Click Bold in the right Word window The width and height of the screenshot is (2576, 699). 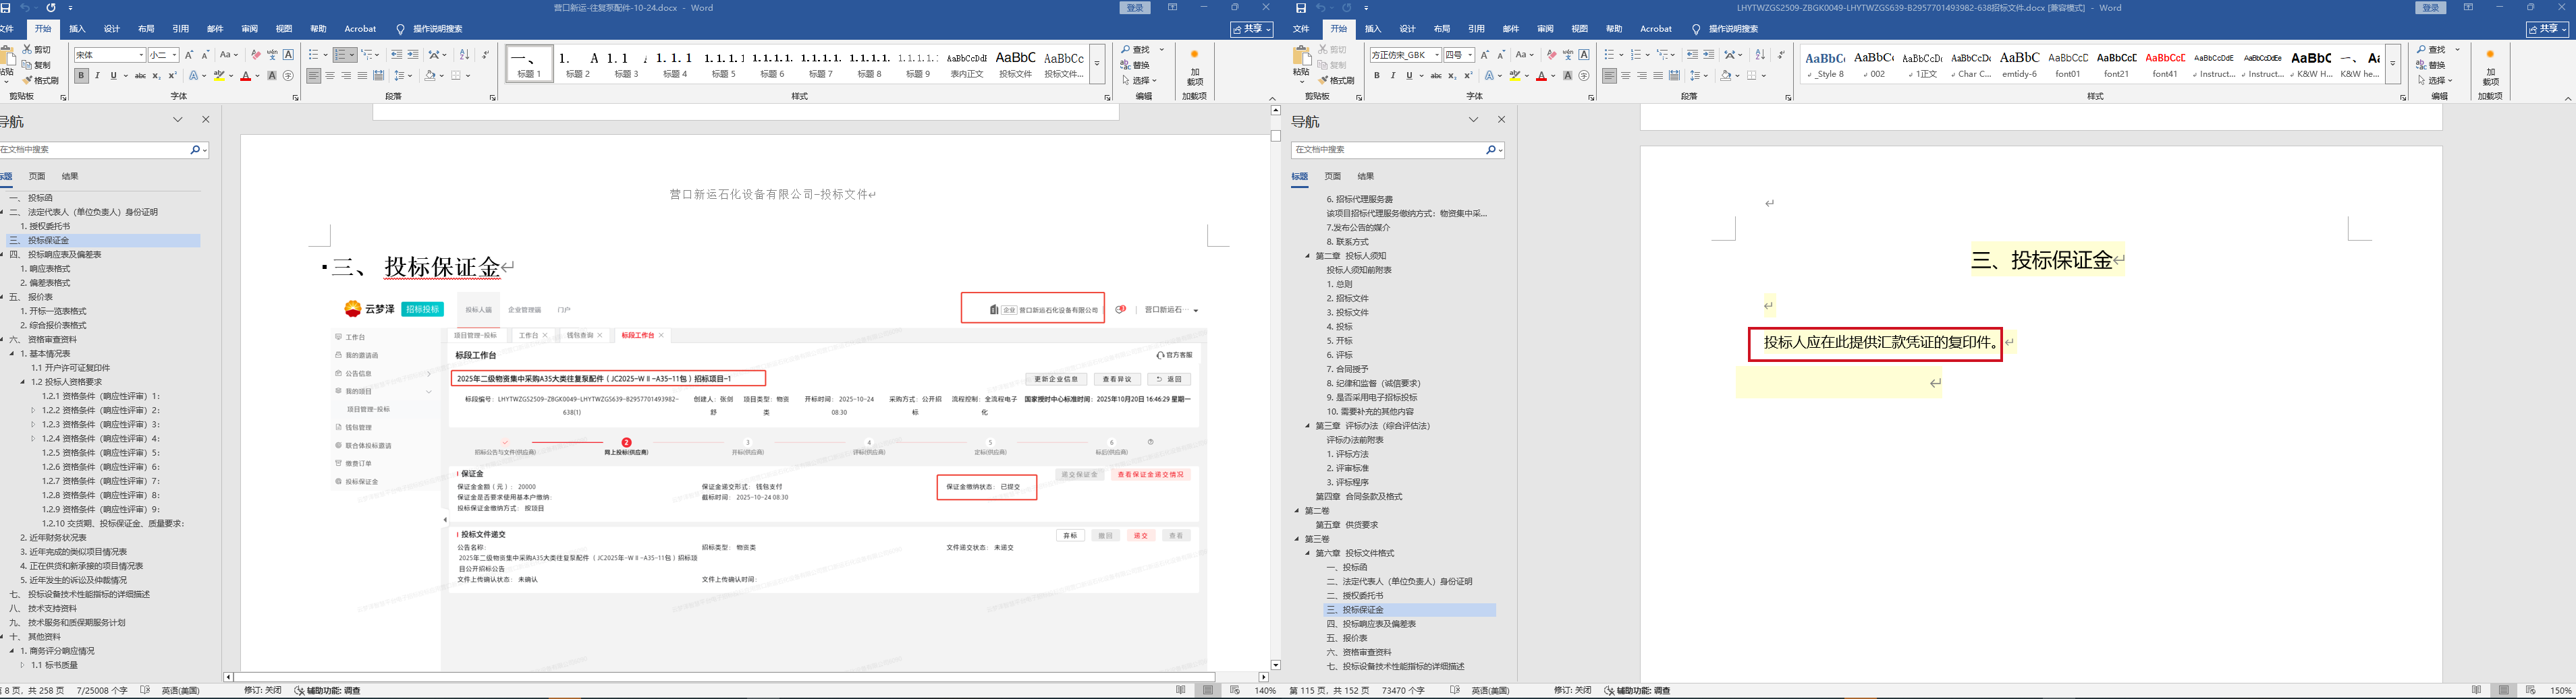[1376, 76]
